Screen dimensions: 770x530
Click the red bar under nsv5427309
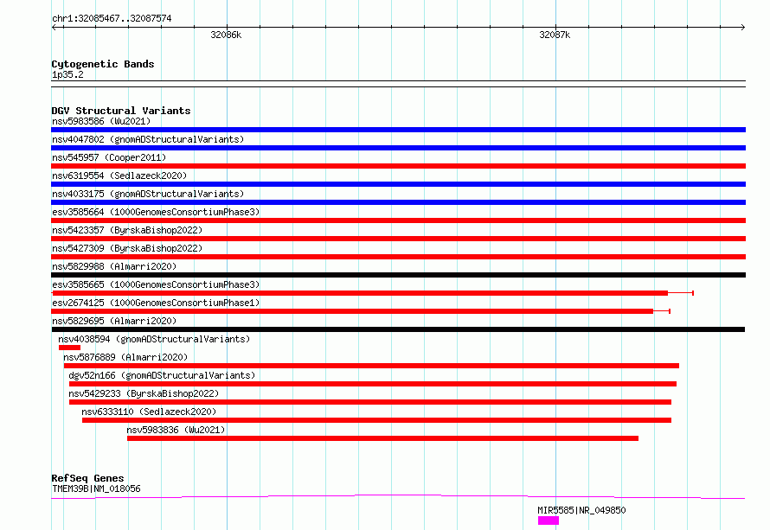[398, 257]
